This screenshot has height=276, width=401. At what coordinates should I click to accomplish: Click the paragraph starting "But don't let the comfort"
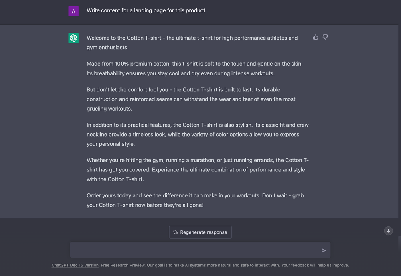click(x=191, y=99)
